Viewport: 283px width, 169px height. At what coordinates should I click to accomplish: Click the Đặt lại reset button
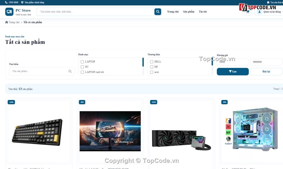coord(266,72)
